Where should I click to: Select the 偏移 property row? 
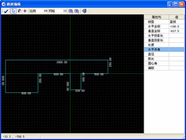[164, 68]
